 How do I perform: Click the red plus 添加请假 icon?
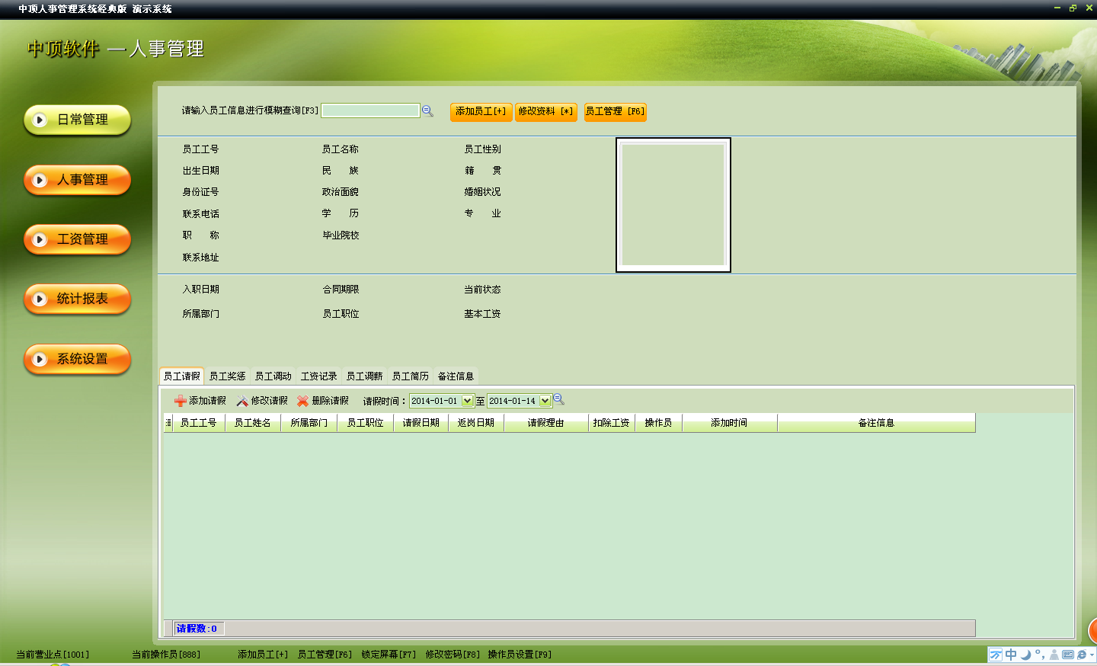pos(181,401)
